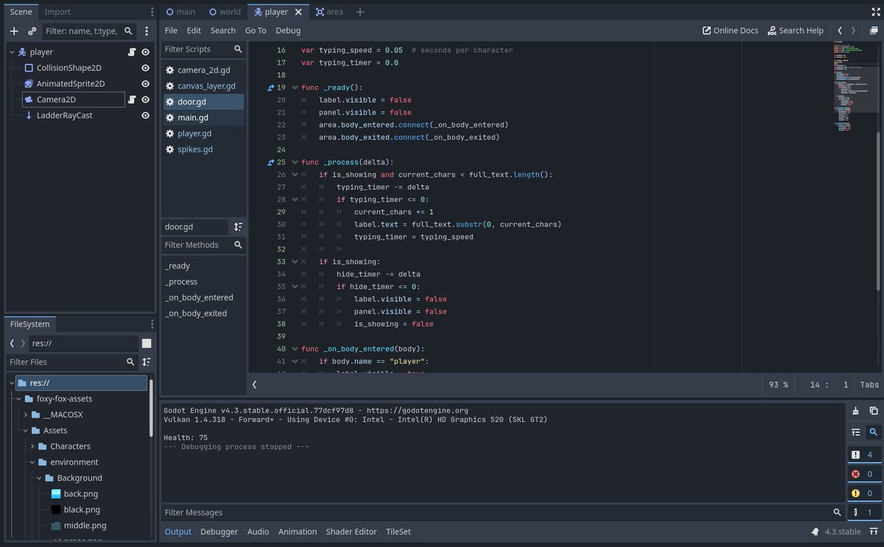The height and width of the screenshot is (547, 884).
Task: Open the Edit menu
Action: [194, 31]
